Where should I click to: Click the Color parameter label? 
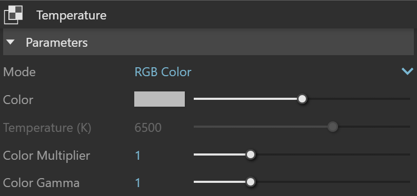pyautogui.click(x=18, y=100)
